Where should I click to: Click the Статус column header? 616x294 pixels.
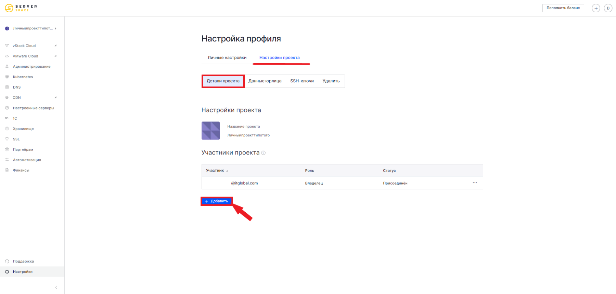[x=389, y=171]
